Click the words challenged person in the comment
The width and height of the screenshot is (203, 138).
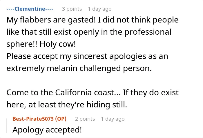click(x=115, y=68)
